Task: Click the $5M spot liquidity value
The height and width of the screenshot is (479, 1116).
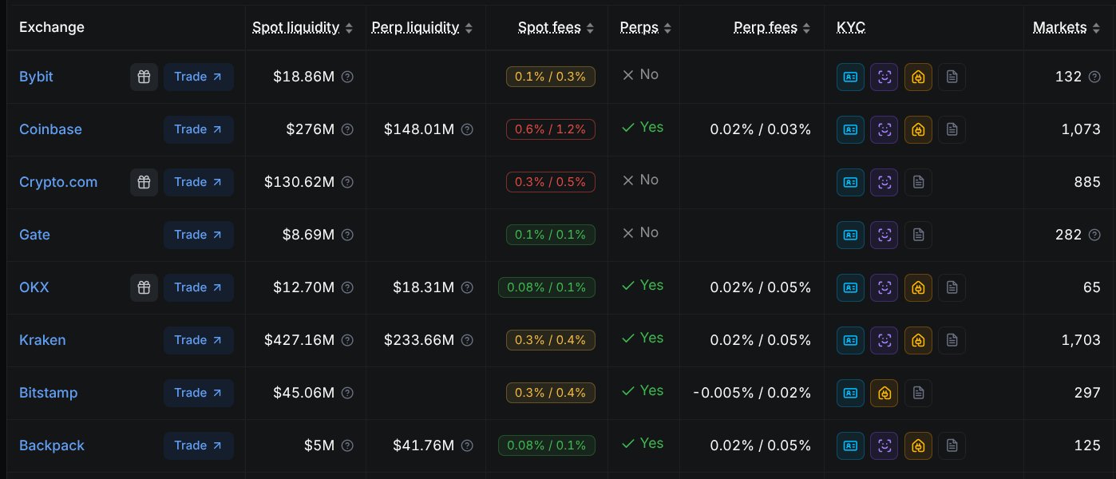Action: [x=319, y=445]
